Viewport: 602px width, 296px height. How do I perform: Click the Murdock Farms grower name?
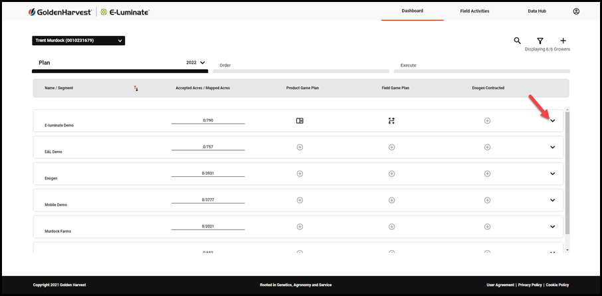point(58,231)
